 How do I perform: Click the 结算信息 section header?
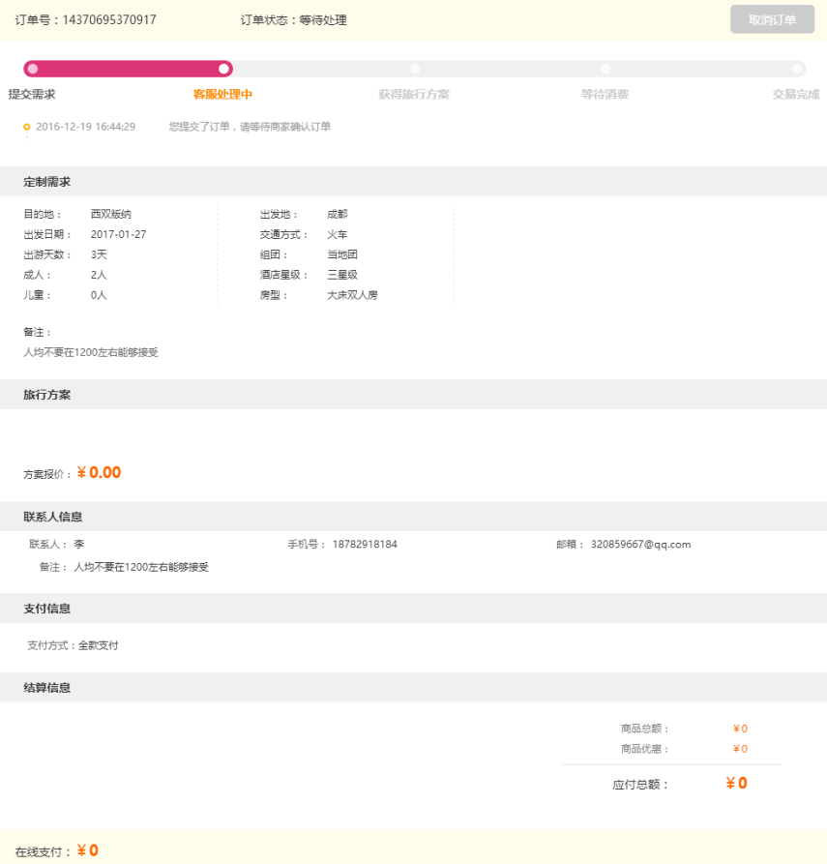[47, 687]
